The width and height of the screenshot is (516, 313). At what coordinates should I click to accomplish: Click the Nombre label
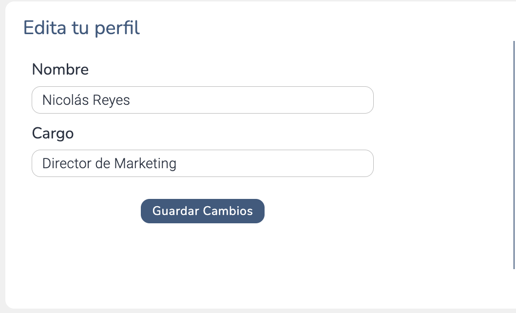(x=60, y=69)
